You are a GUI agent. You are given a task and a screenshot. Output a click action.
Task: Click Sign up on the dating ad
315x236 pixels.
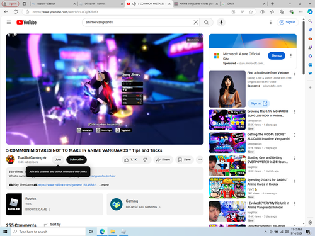(259, 103)
